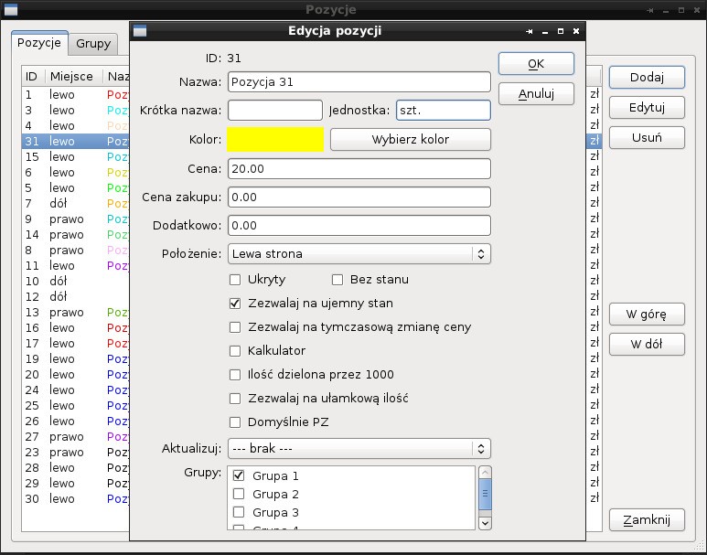Select row with ID 1 in Pozycje list
The image size is (707, 555).
click(76, 95)
